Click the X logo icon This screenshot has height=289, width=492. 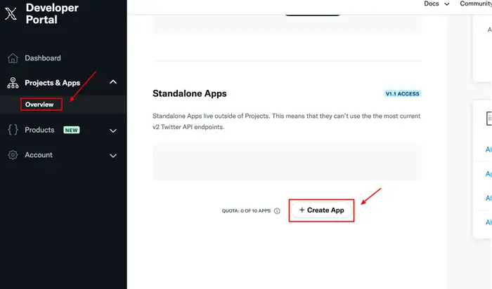coord(11,13)
